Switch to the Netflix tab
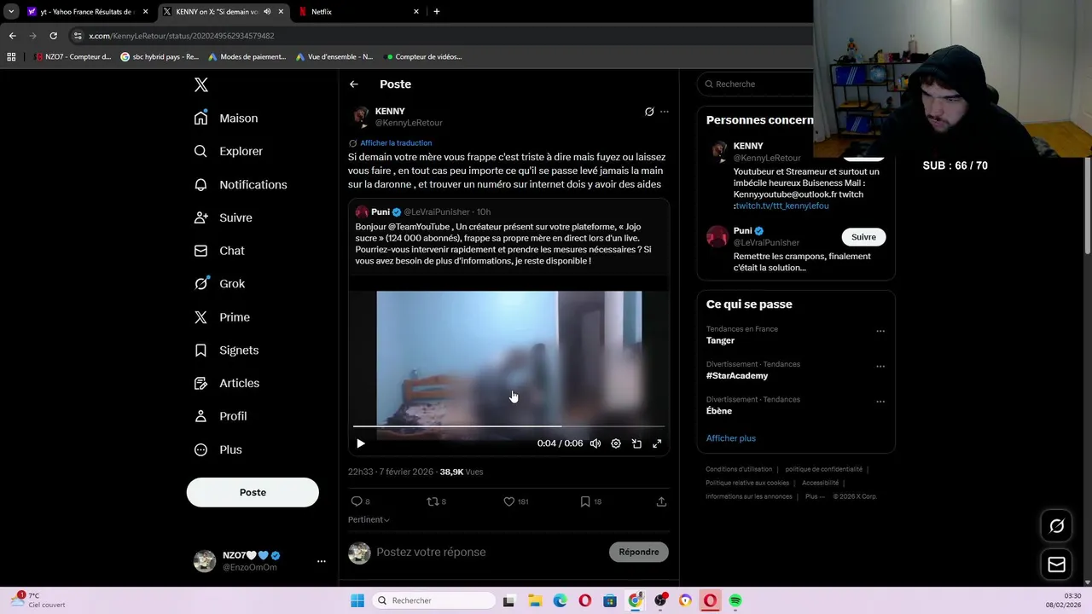Screen dimensions: 1092x614 pos(359,12)
